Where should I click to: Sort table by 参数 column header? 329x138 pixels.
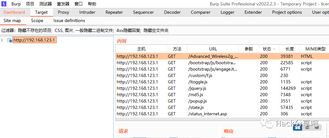pyautogui.click(x=249, y=49)
